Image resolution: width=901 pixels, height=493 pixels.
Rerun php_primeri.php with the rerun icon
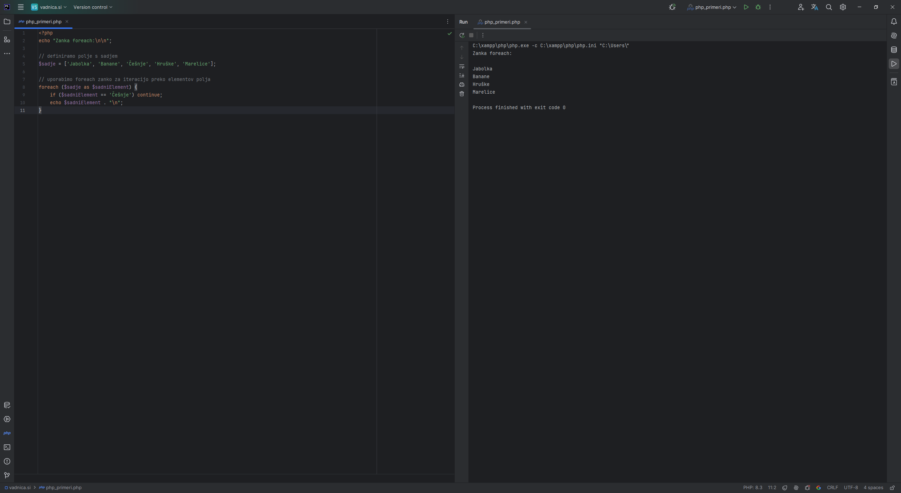click(x=461, y=35)
